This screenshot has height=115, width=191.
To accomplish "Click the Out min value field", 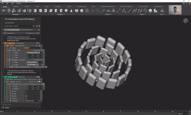I will pos(32,96).
